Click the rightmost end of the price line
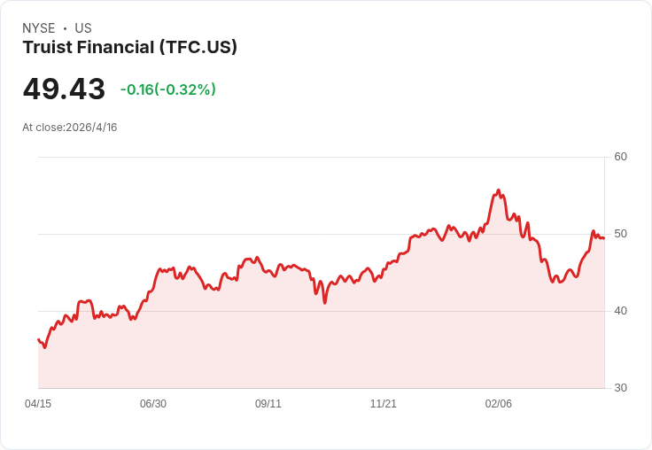This screenshot has height=450, width=652. click(604, 237)
